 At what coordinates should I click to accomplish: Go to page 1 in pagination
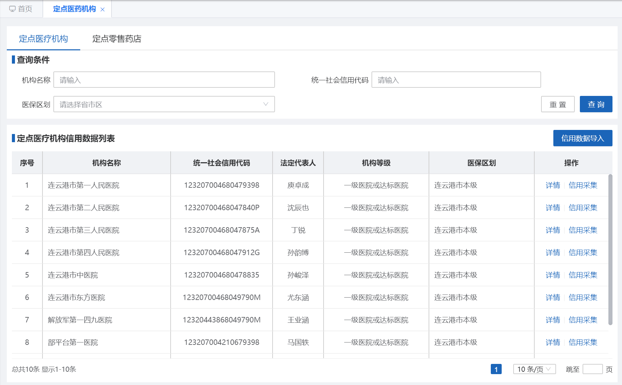pos(496,369)
